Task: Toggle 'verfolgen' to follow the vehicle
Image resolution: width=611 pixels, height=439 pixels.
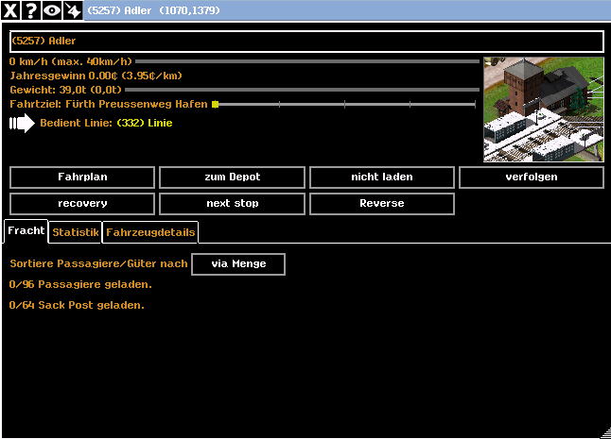Action: [531, 177]
